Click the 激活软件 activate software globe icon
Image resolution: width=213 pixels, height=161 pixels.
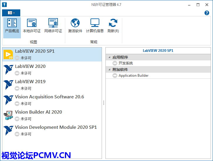[75, 23]
